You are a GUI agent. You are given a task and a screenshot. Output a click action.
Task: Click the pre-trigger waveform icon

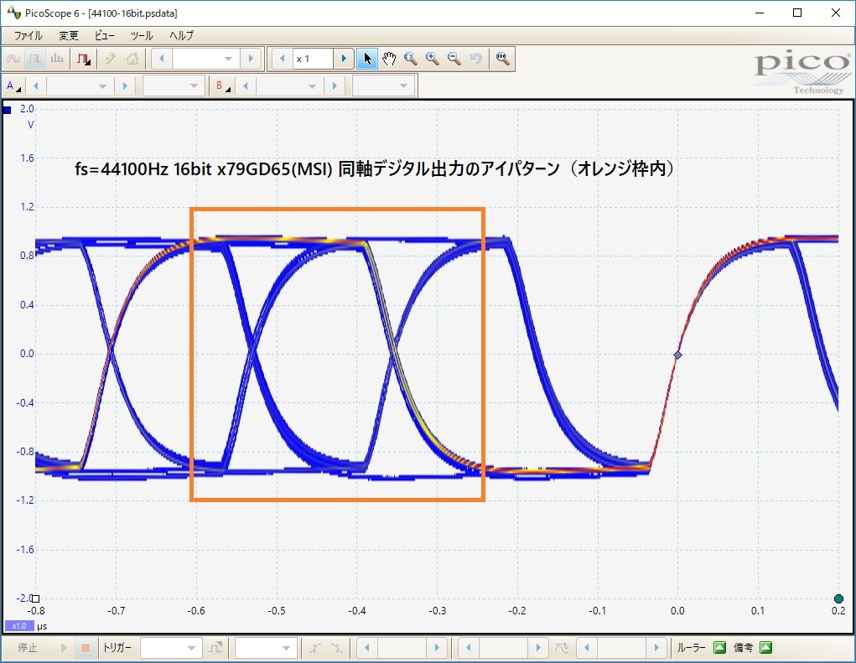tap(563, 648)
